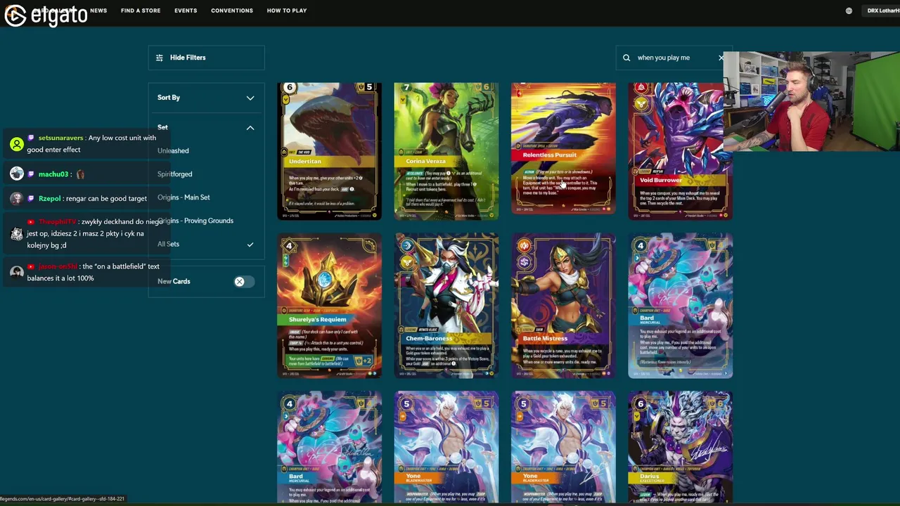Click the Hide Filters button
This screenshot has height=506, width=900.
pyautogui.click(x=206, y=58)
